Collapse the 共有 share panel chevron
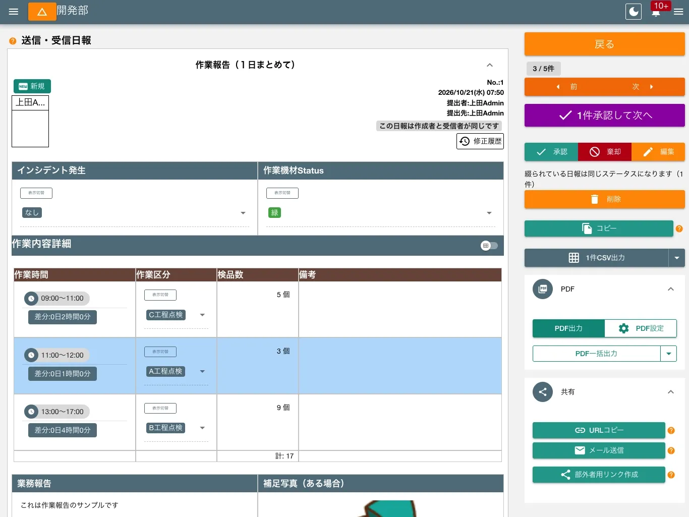 tap(671, 392)
